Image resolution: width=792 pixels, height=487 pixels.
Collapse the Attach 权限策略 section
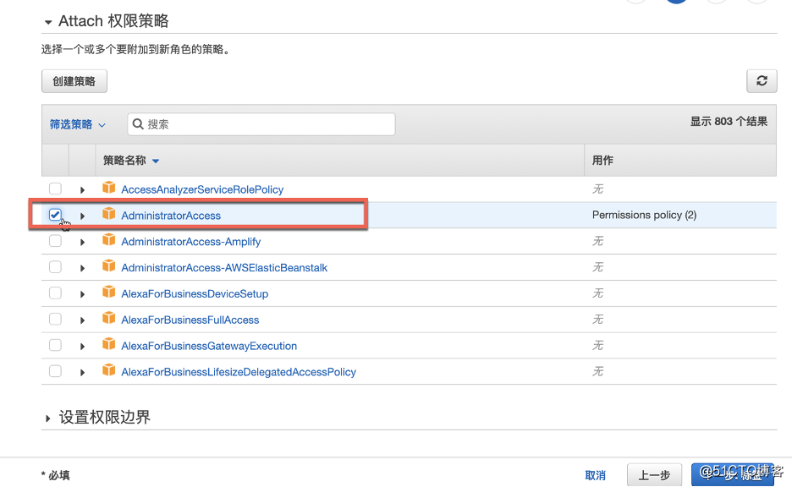[48, 22]
